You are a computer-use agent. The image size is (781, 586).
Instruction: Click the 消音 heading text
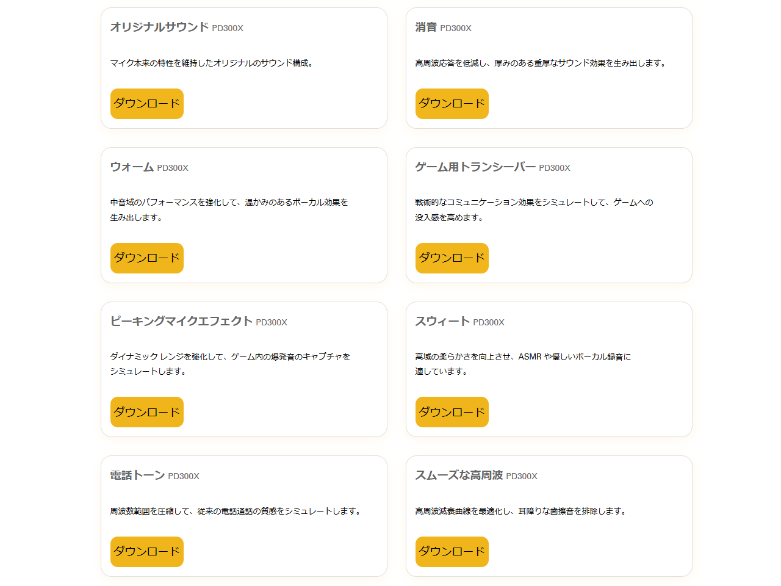point(426,27)
